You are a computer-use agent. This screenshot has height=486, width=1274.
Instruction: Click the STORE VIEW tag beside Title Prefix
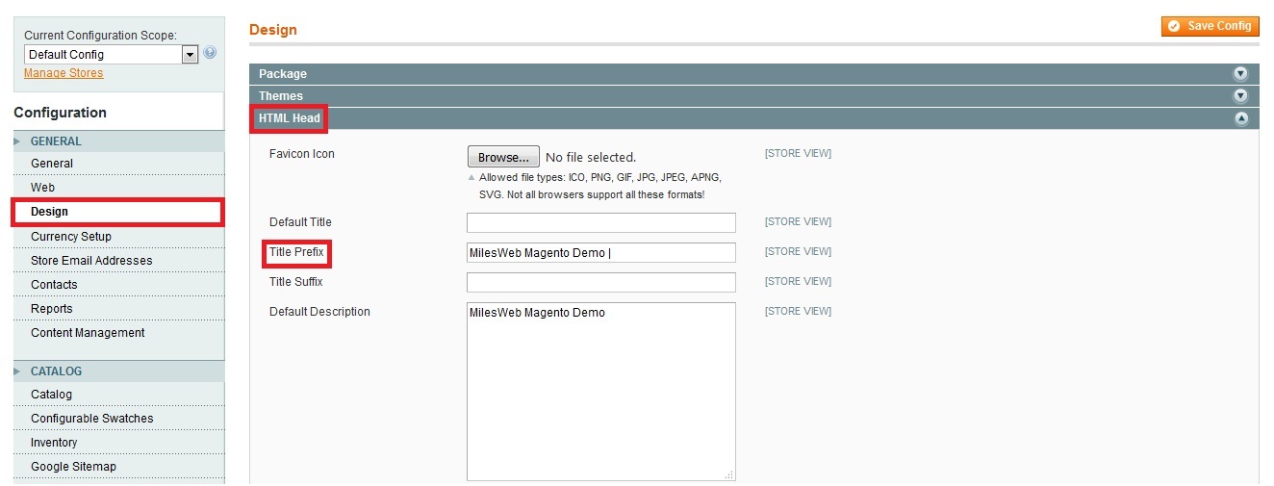click(798, 252)
